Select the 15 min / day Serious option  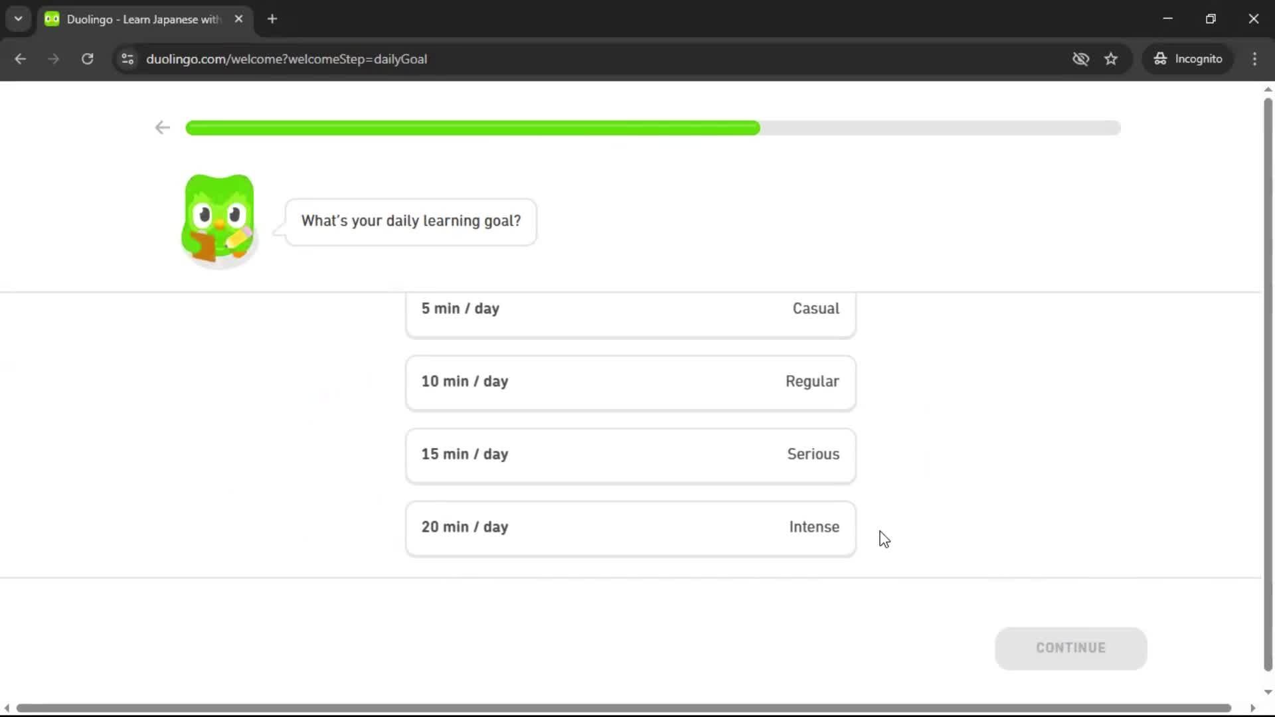tap(630, 455)
